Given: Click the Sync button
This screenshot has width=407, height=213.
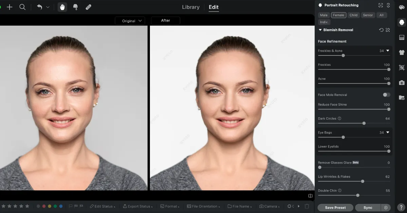Looking at the screenshot, I should [x=368, y=208].
